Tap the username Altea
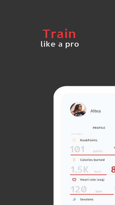This screenshot has width=115, height=205. coord(95,111)
